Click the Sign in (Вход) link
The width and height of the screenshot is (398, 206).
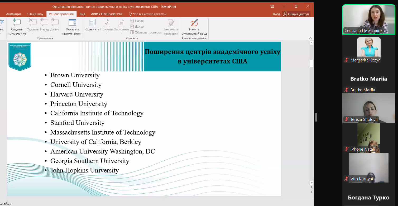coord(276,14)
